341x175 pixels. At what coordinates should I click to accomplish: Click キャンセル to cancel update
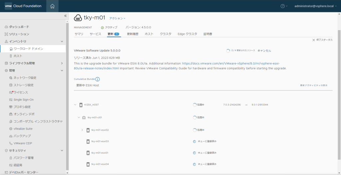click(x=264, y=51)
